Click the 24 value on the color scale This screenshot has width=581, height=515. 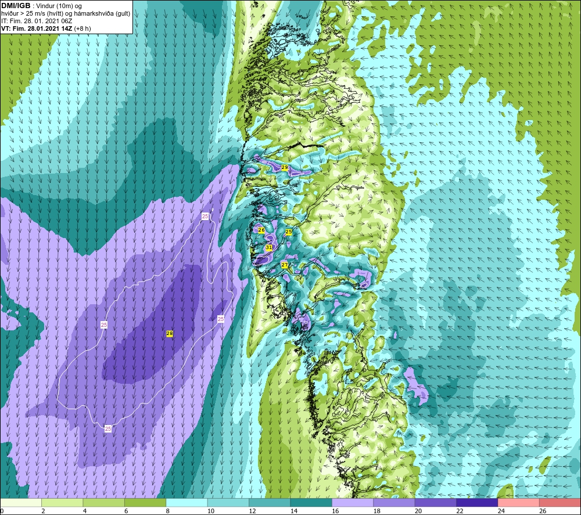point(501,511)
